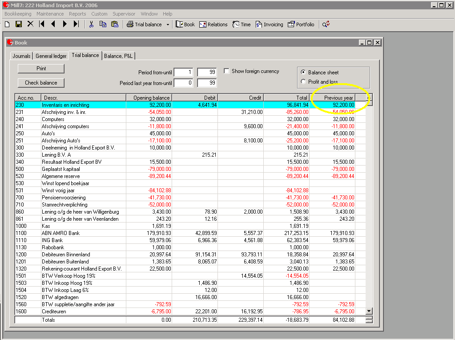This screenshot has width=455, height=340.
Task: Select the Geplaatst kapitaal row
Action: 190,169
